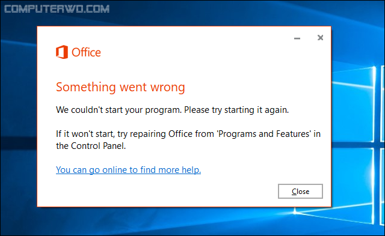This screenshot has width=385, height=236.
Task: Click empty white space left of Close button
Action: click(x=172, y=191)
